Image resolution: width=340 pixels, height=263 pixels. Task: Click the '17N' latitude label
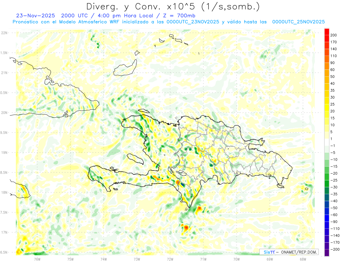pos(4,232)
